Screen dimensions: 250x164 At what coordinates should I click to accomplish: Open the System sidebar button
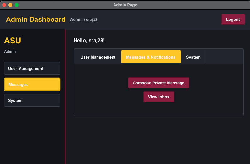pos(32,100)
